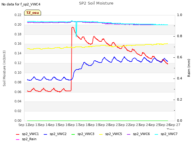Click the 0.04 left axis tick label
The width and height of the screenshot is (193, 145).
tap(18, 101)
